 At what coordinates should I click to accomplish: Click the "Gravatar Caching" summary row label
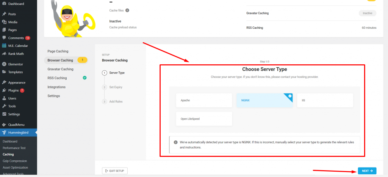pos(257,13)
